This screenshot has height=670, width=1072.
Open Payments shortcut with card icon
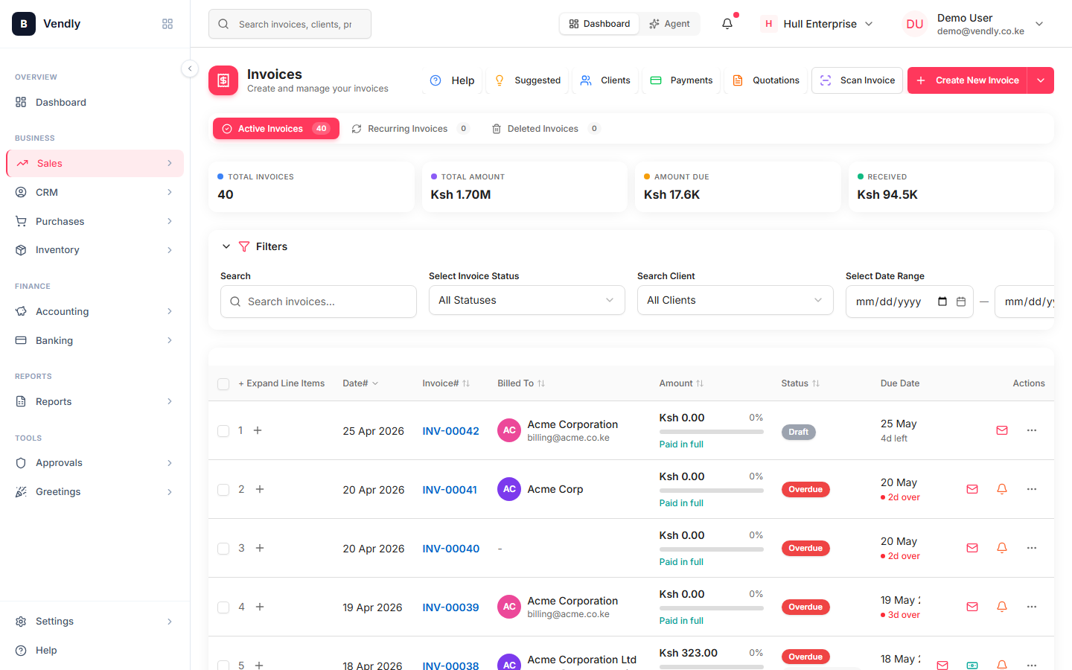tap(681, 80)
